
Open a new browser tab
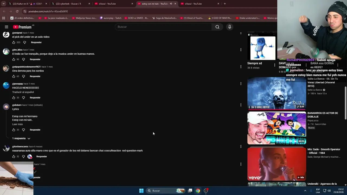tap(225, 4)
